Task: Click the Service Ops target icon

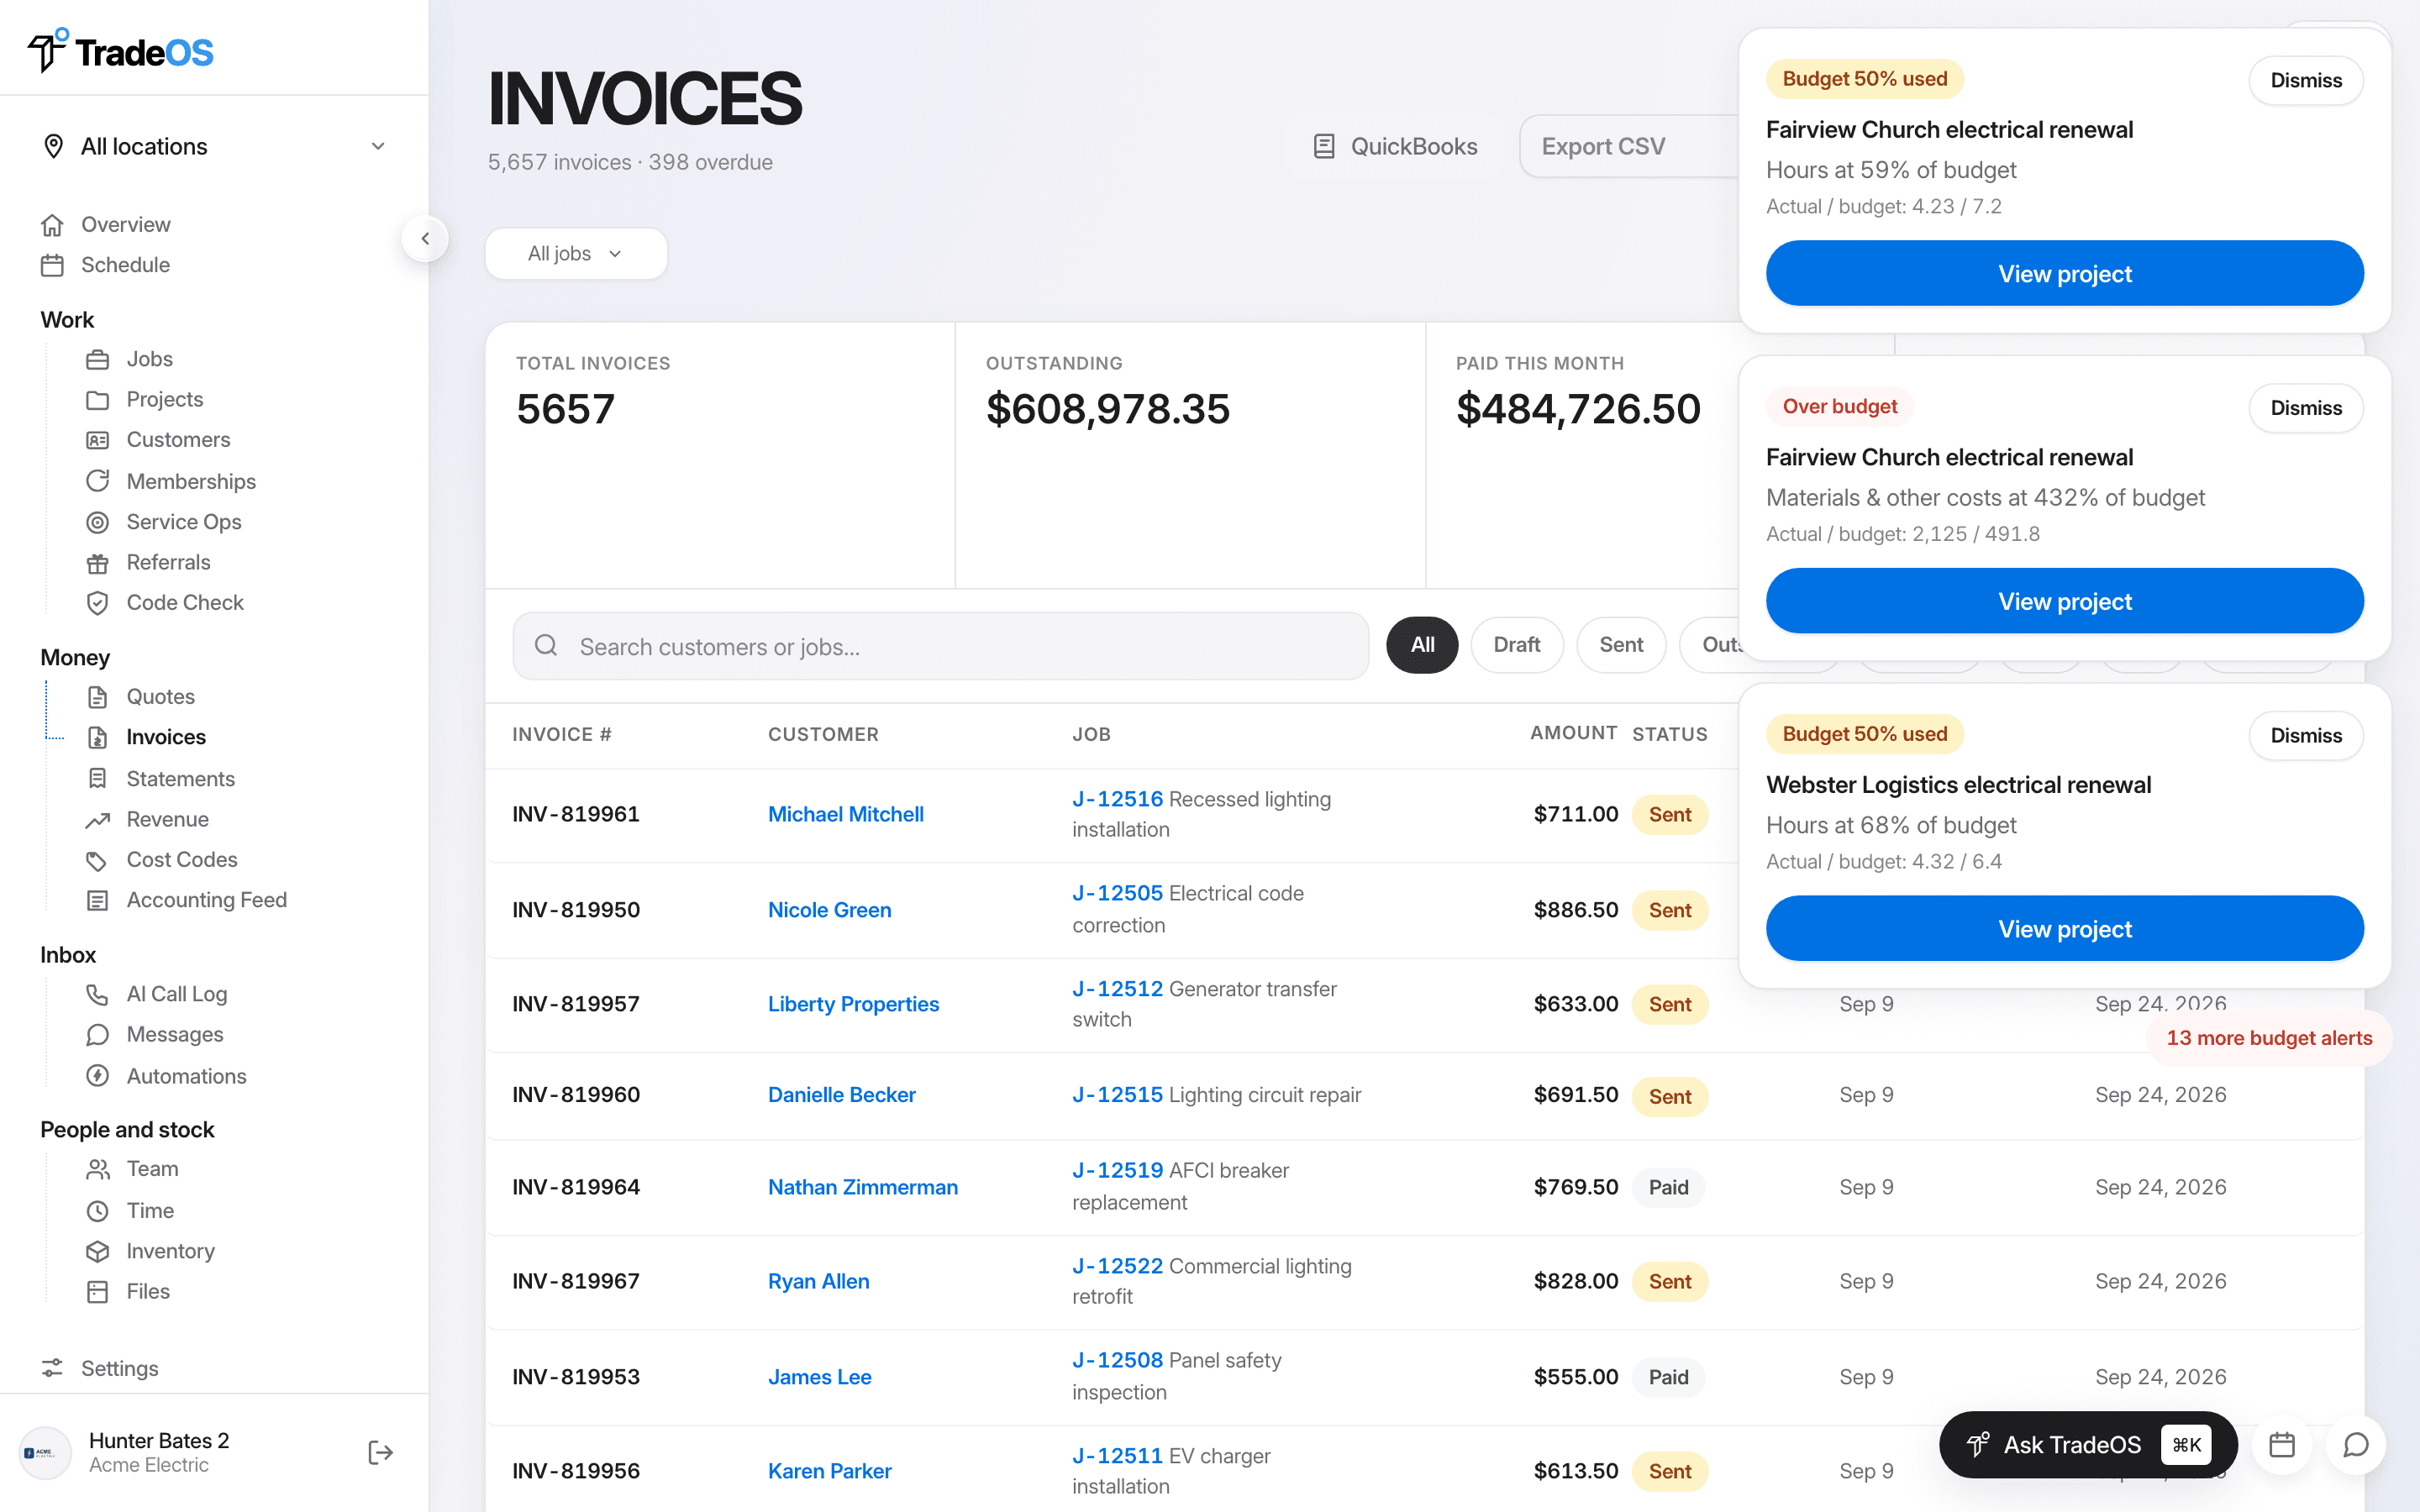Action: pyautogui.click(x=97, y=522)
